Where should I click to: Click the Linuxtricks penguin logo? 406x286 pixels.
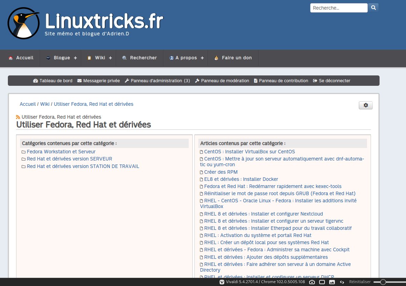[x=24, y=23]
